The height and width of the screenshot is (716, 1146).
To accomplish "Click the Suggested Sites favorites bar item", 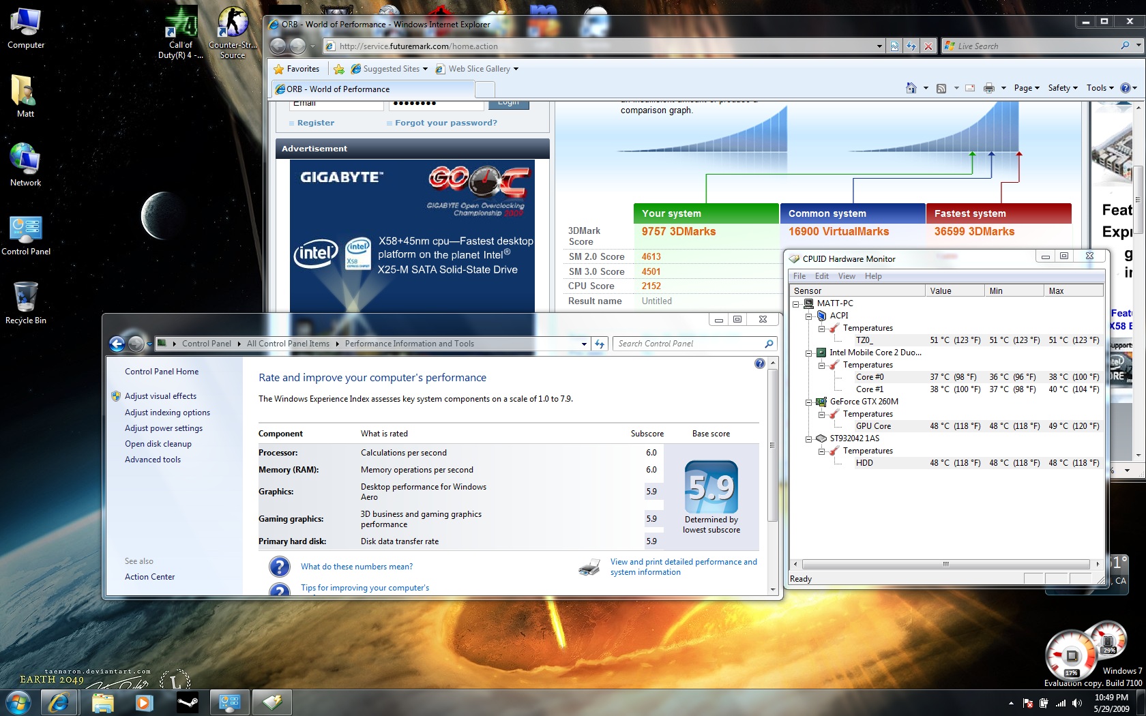I will click(x=389, y=69).
